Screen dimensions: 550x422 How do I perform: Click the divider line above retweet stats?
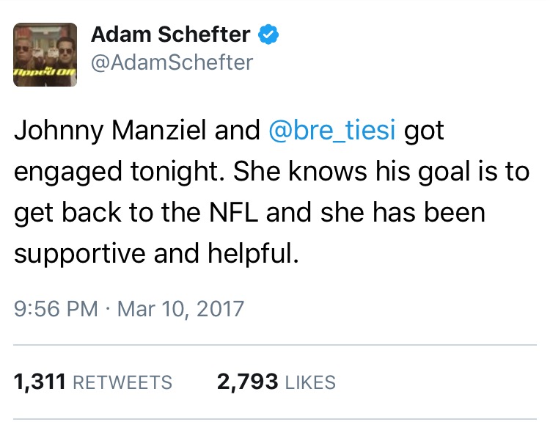275,344
